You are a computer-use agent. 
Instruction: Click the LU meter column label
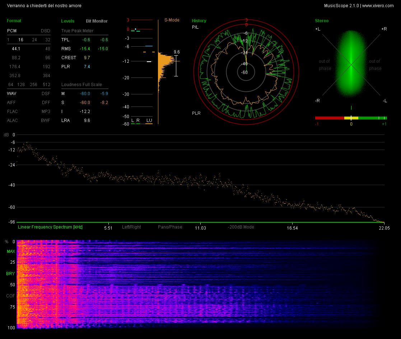(149, 120)
